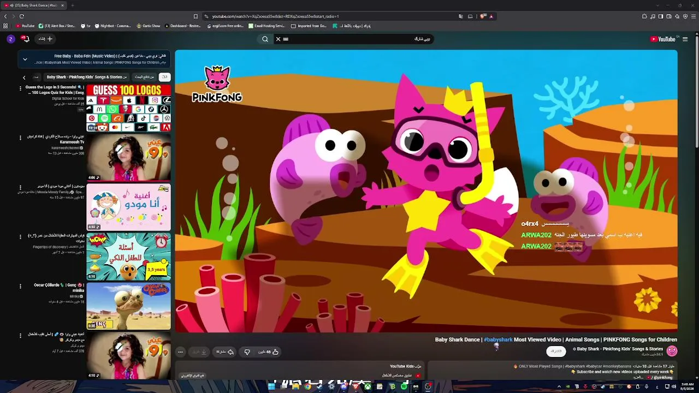Open Spotify from the taskbar

(x=404, y=386)
